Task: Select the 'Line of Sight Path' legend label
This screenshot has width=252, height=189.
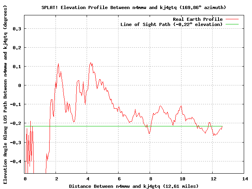Action: pyautogui.click(x=172, y=24)
